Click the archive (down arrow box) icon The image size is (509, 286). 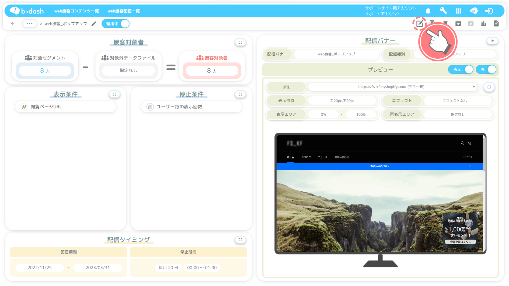point(458,24)
